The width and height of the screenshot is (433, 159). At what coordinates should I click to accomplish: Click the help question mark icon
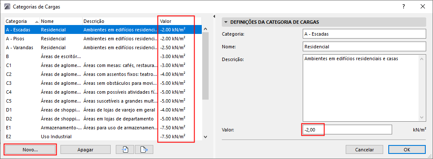coord(404,7)
